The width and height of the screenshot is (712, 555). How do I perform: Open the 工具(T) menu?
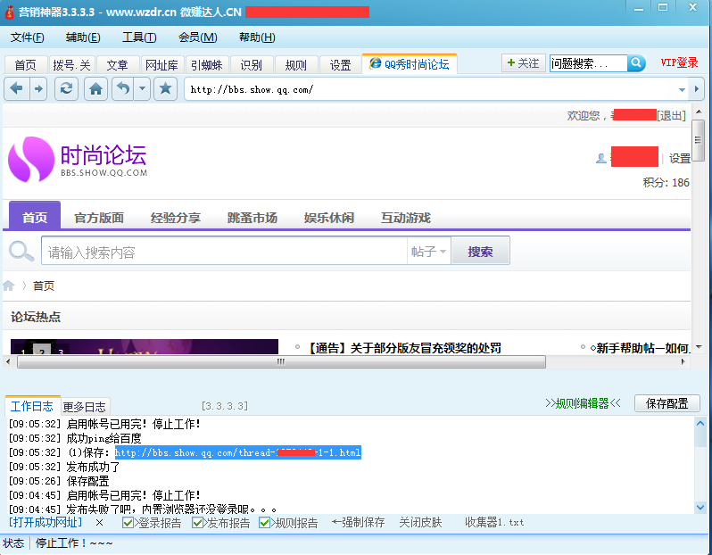(x=139, y=37)
